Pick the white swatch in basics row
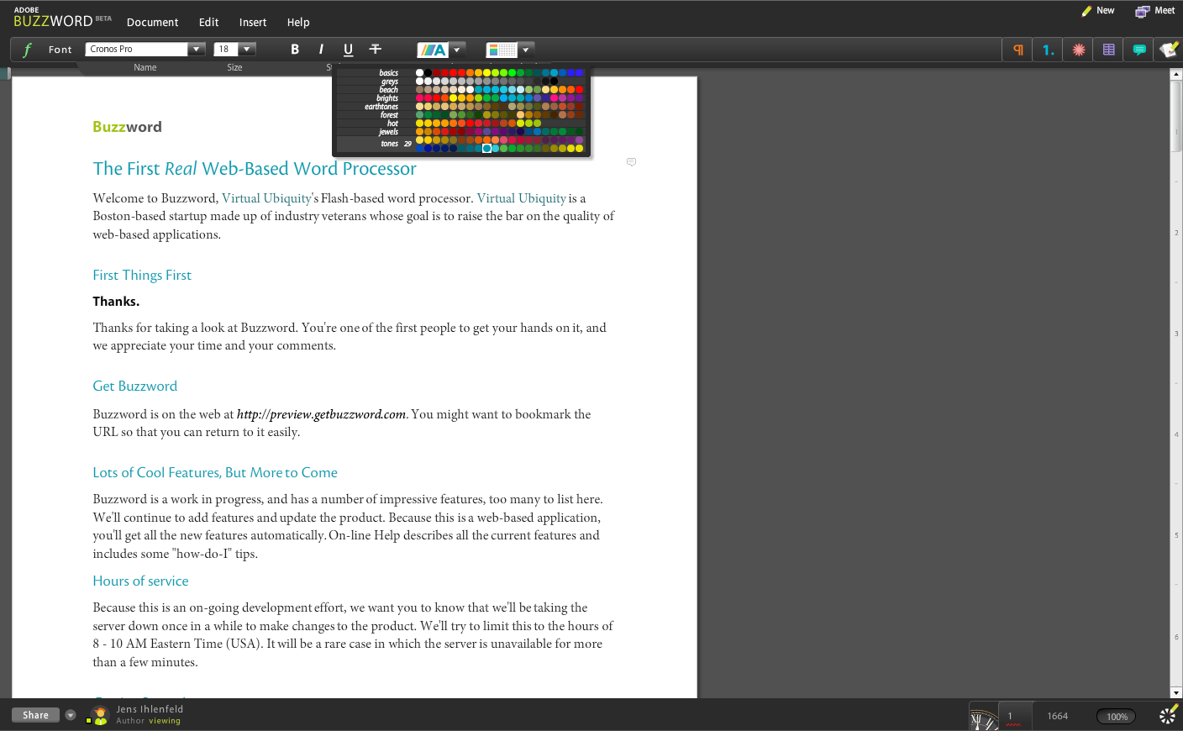Image resolution: width=1183 pixels, height=731 pixels. click(420, 73)
